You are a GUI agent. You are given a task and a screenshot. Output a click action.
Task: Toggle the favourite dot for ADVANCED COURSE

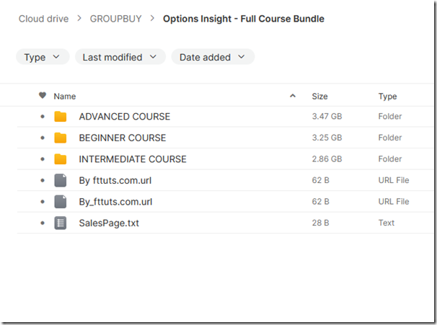pyautogui.click(x=43, y=117)
